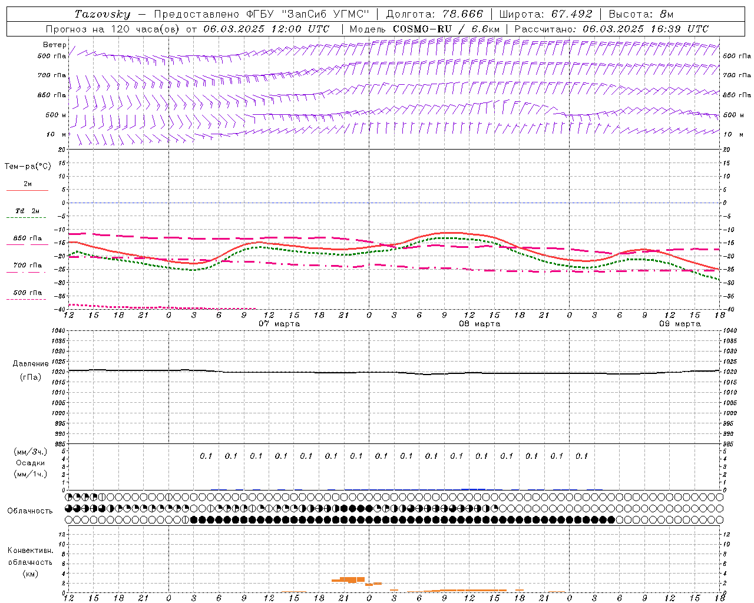Click the computed time Рассчитано: 06.03.2025 16:39 UTC

coord(611,29)
